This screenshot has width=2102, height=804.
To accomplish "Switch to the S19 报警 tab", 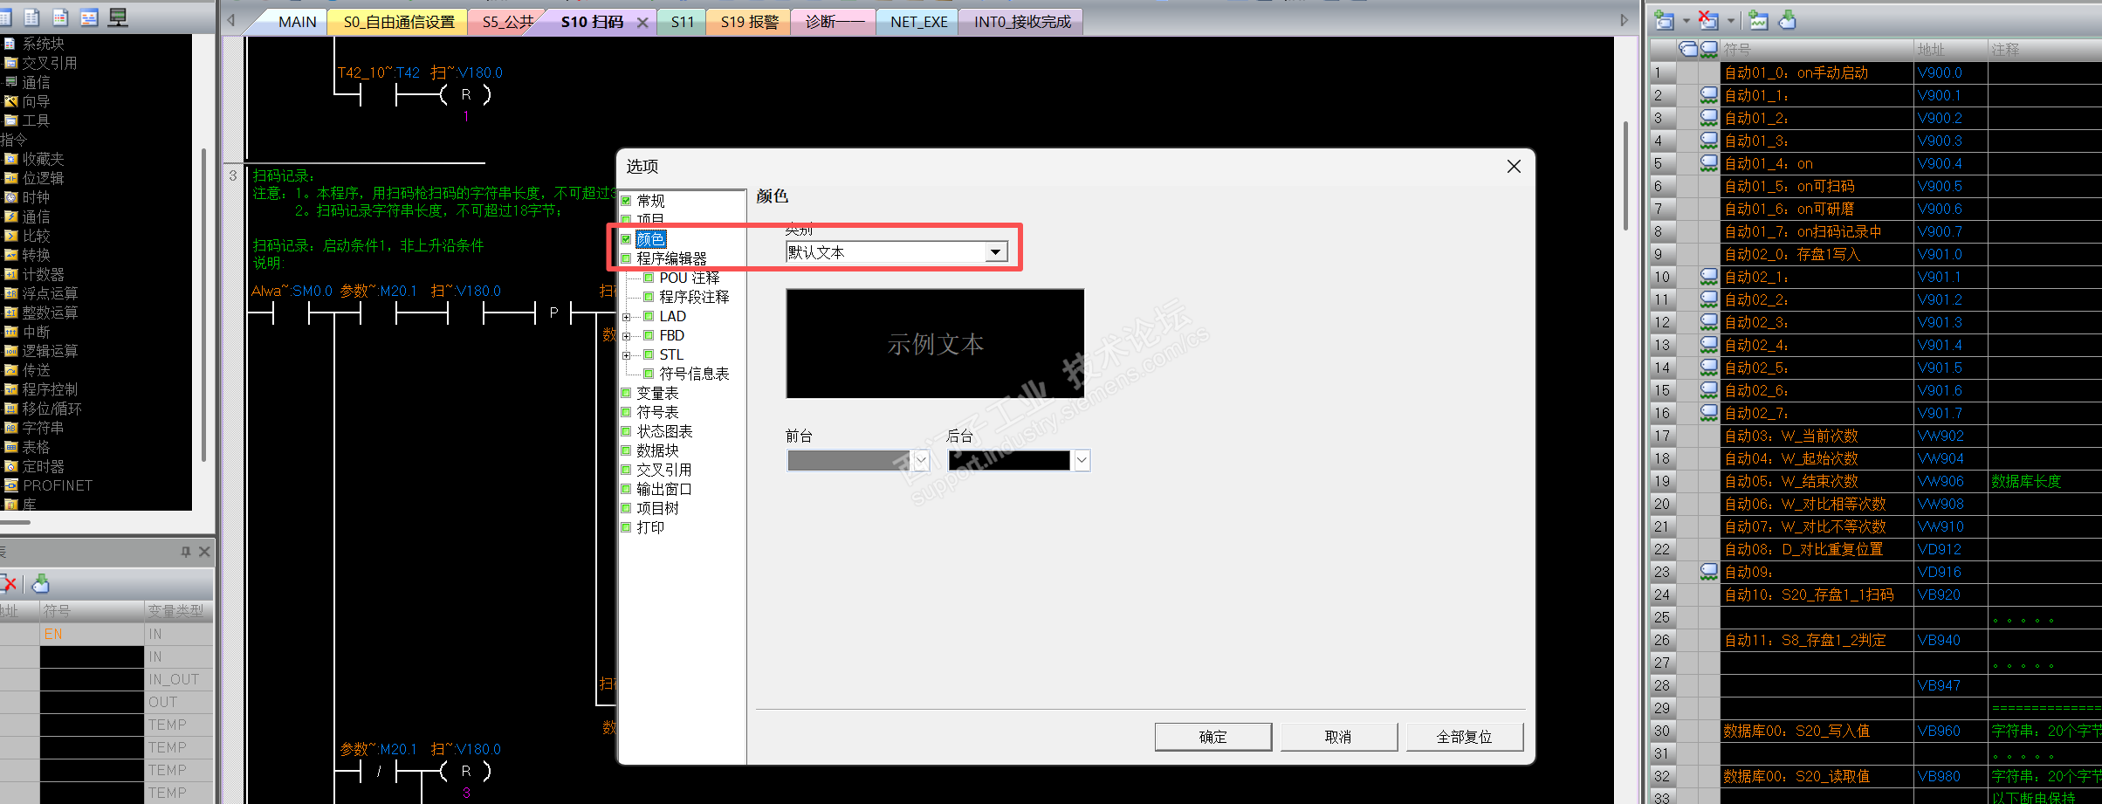I will 749,22.
